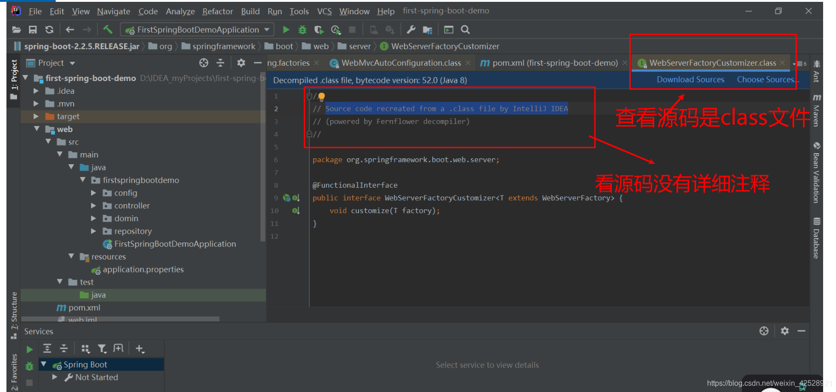Open the Analyze menu
Viewport: 836px width, 392px height.
tap(180, 11)
